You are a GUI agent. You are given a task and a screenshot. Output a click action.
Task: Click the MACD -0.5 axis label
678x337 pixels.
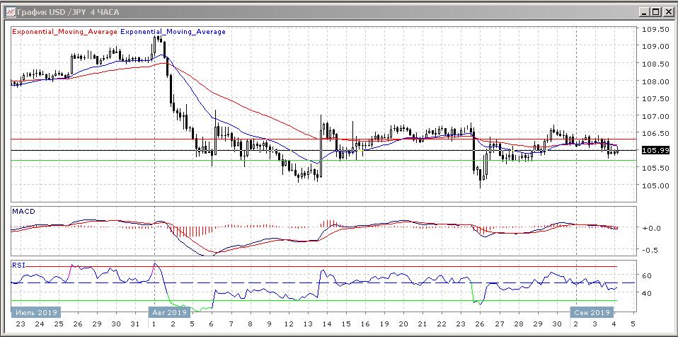[650, 250]
